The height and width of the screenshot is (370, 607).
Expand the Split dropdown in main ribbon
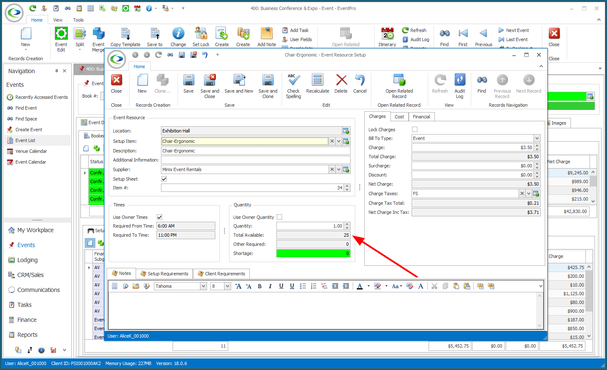click(x=80, y=50)
